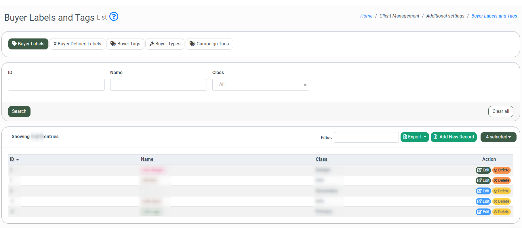Open the Buyer Labels tab
Image resolution: width=522 pixels, height=228 pixels.
[x=28, y=44]
